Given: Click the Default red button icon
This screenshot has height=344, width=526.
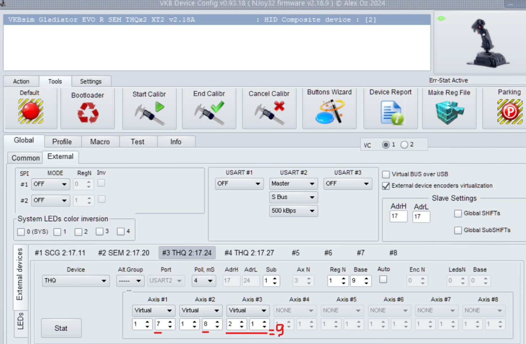Looking at the screenshot, I should 31,111.
